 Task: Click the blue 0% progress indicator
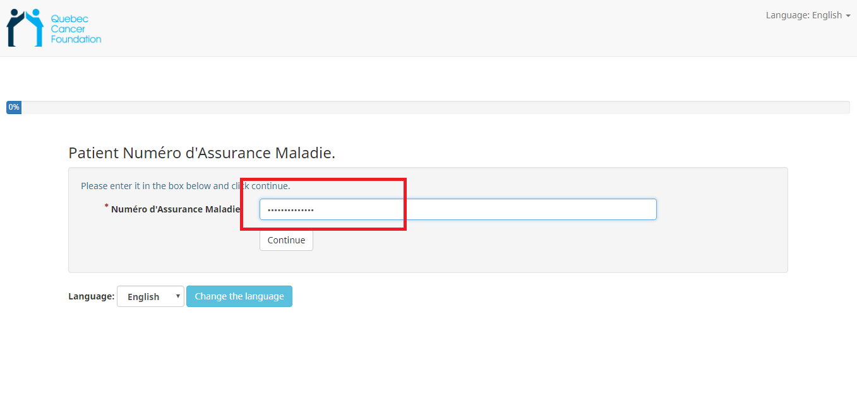point(14,108)
